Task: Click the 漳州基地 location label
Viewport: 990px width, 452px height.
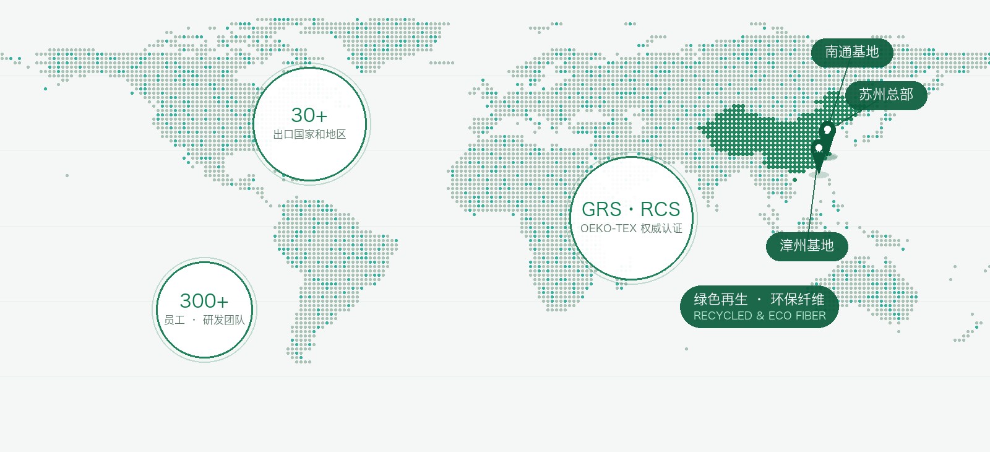Action: 807,246
